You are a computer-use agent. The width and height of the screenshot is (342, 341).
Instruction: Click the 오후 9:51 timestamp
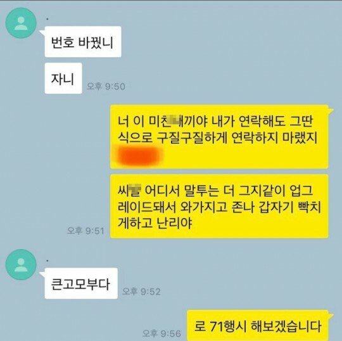(85, 231)
